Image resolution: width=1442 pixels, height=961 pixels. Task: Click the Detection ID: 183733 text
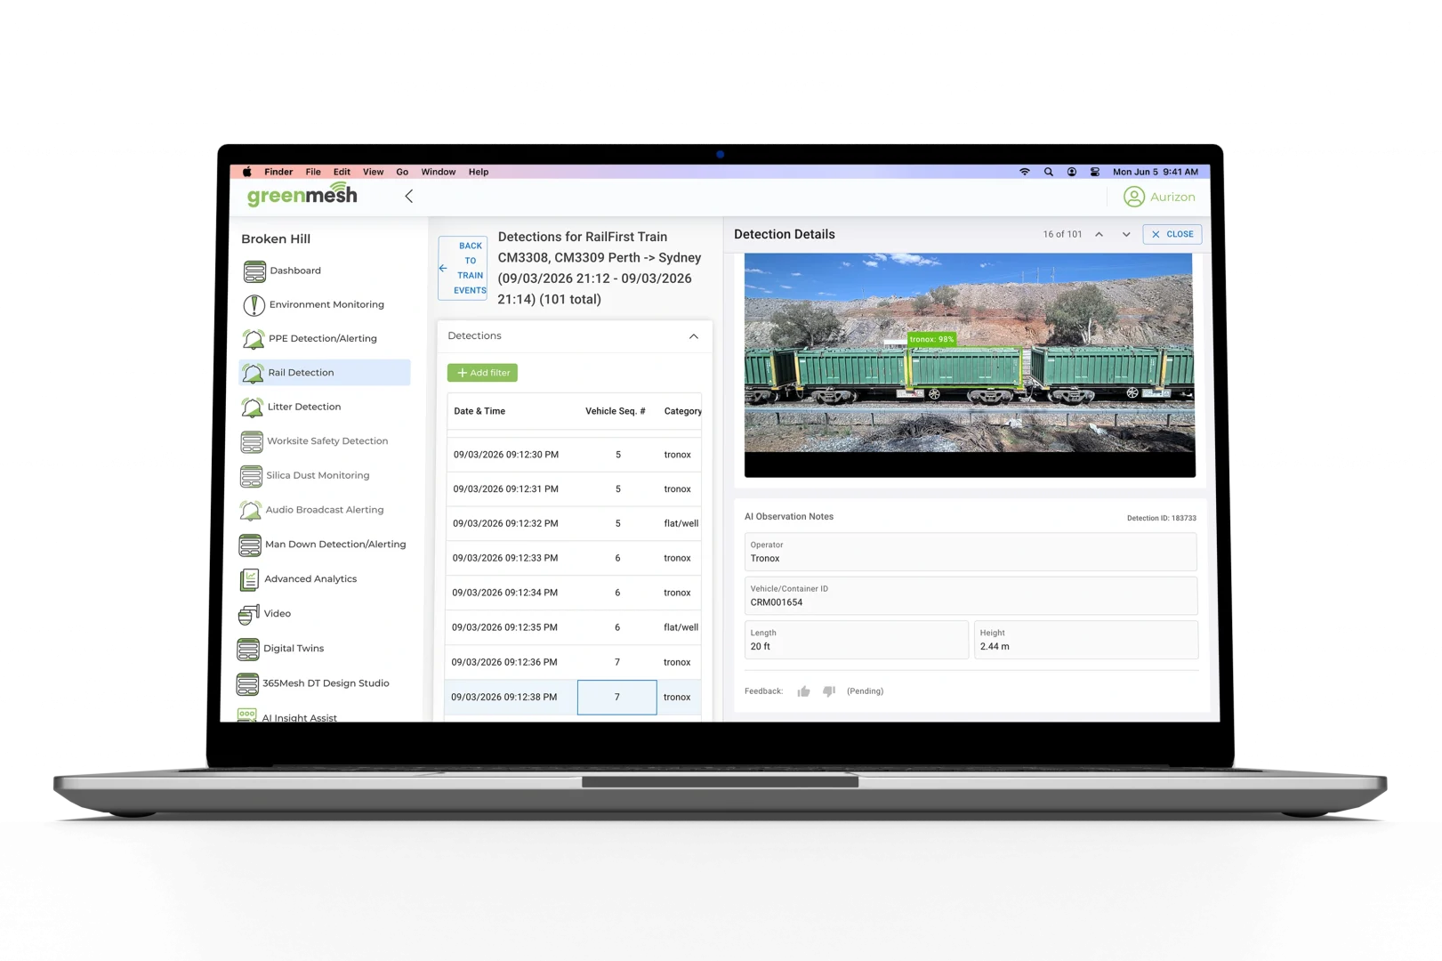click(1161, 518)
